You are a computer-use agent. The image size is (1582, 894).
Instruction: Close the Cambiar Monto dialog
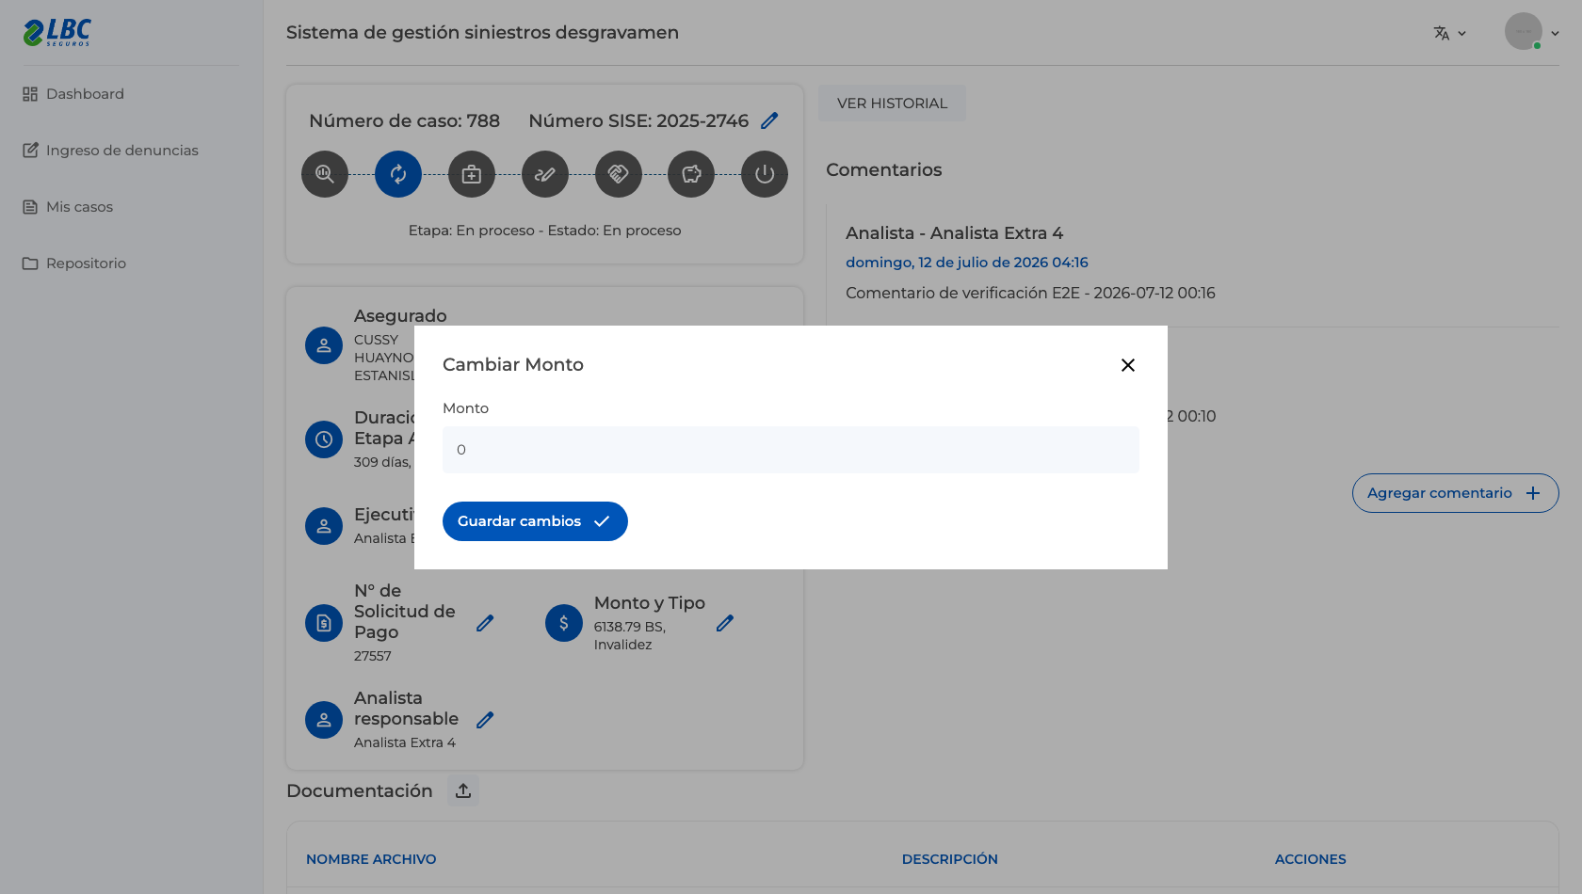pyautogui.click(x=1128, y=365)
